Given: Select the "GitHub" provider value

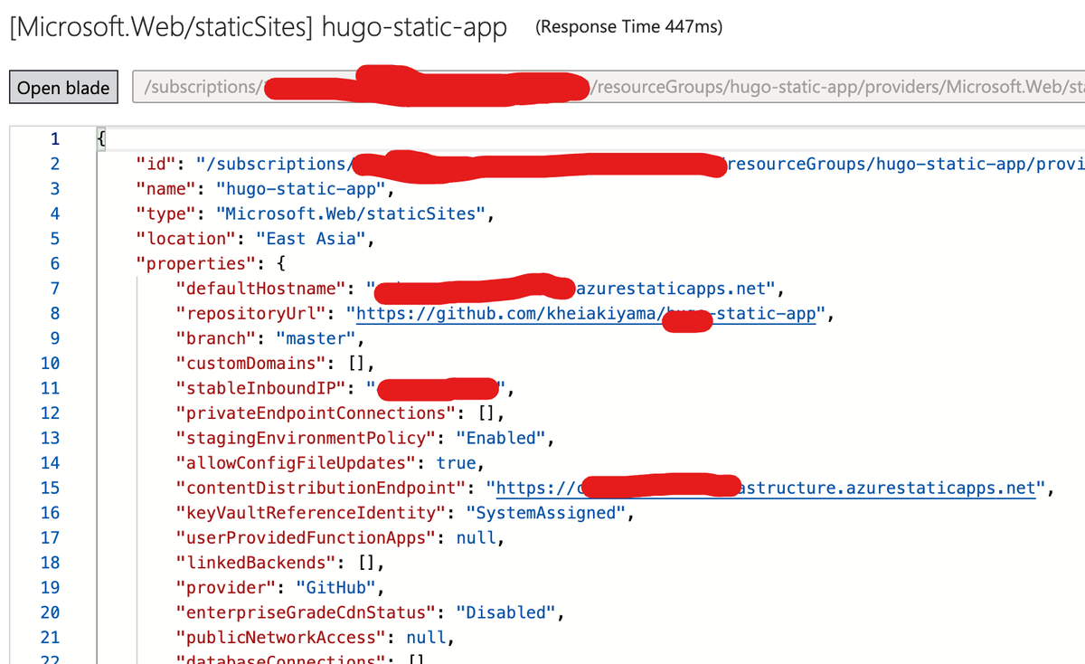Looking at the screenshot, I should pyautogui.click(x=335, y=587).
